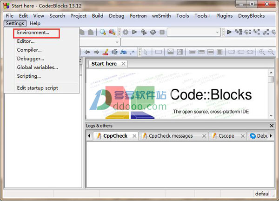Open the Tools menu
The height and width of the screenshot is (201, 279).
point(183,16)
